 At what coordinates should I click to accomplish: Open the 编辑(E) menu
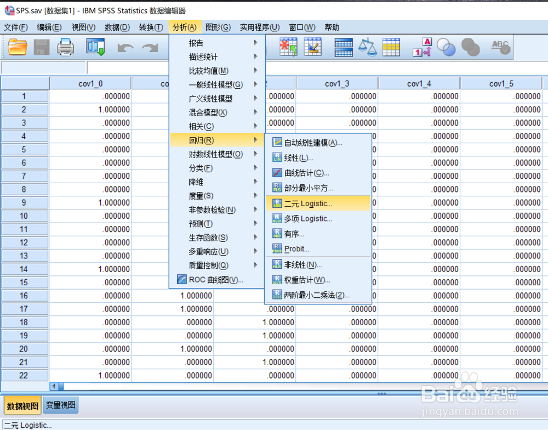click(x=49, y=27)
